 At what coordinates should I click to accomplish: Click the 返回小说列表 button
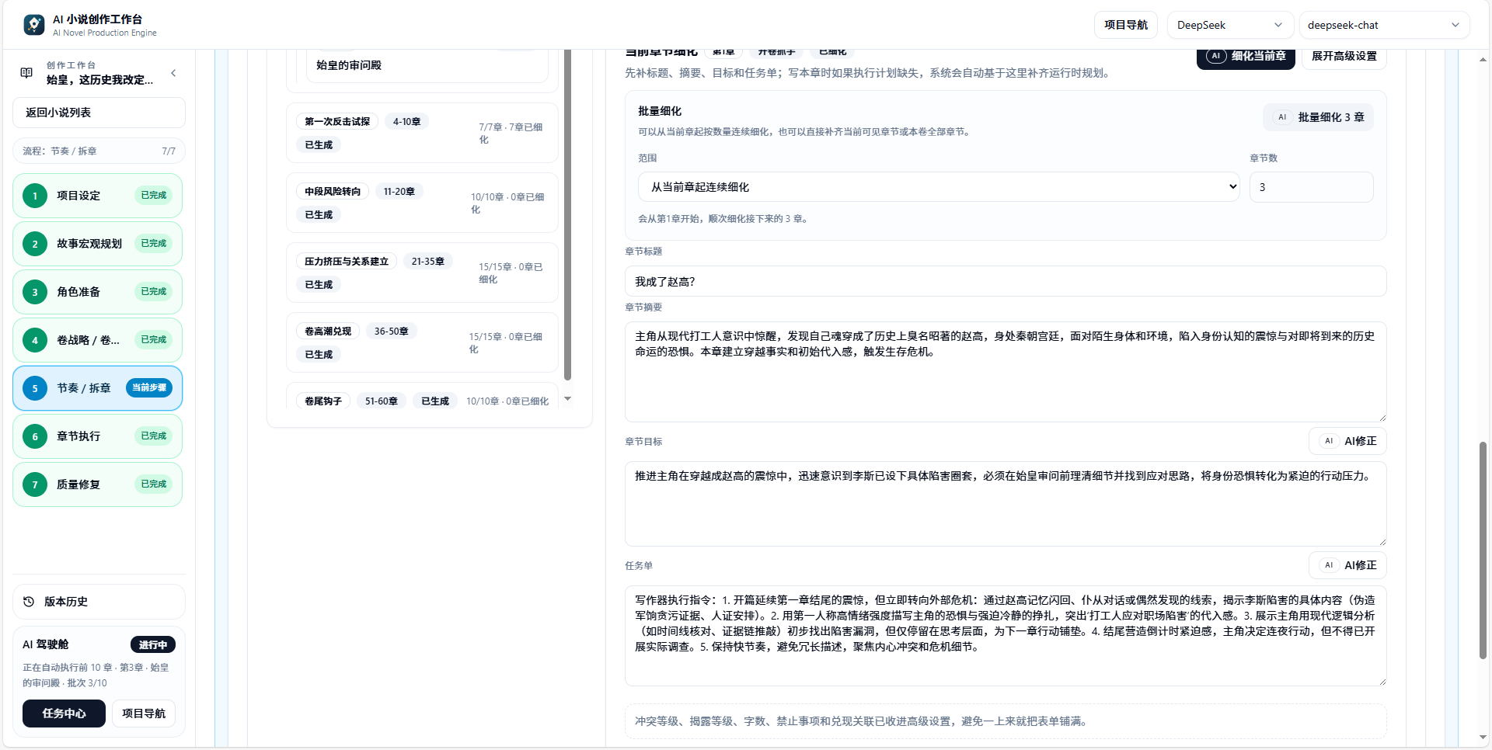click(98, 112)
